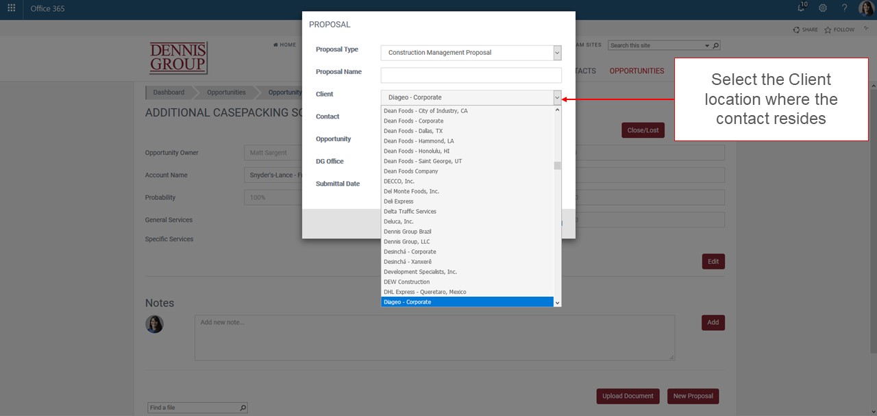Click the Proposal Name input field
Image resolution: width=877 pixels, height=416 pixels.
click(471, 75)
